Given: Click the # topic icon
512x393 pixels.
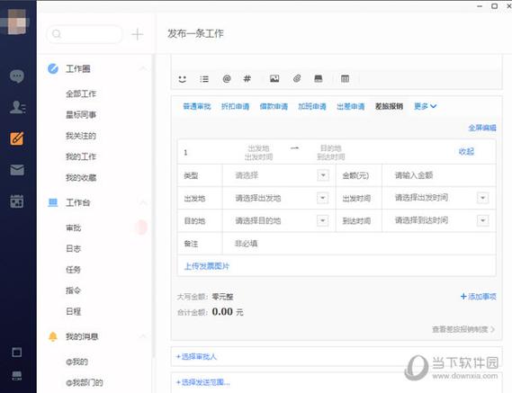Looking at the screenshot, I should tap(247, 78).
